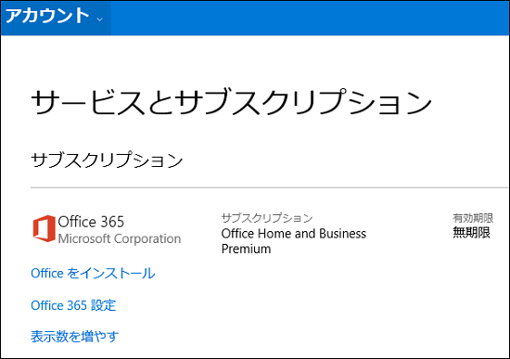
Task: Click the アカウント label text itself
Action: tap(47, 16)
